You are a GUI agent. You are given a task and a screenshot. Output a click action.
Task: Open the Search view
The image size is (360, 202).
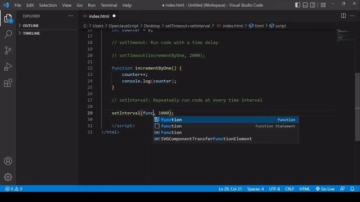pyautogui.click(x=8, y=34)
